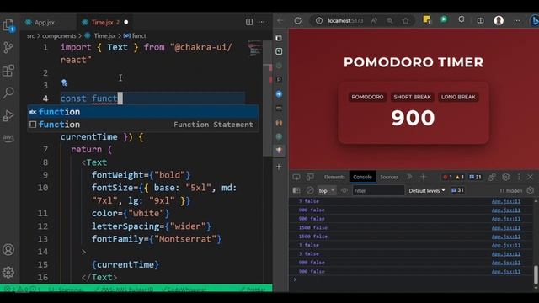539x303 pixels.
Task: Click the DevTools error count badge
Action: click(x=447, y=177)
